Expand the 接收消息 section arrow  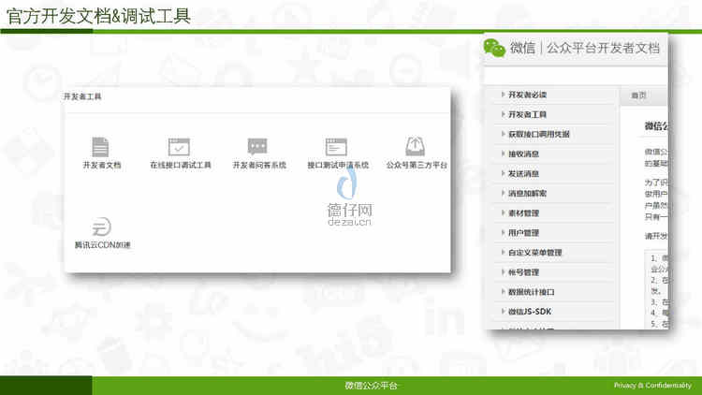(x=503, y=154)
